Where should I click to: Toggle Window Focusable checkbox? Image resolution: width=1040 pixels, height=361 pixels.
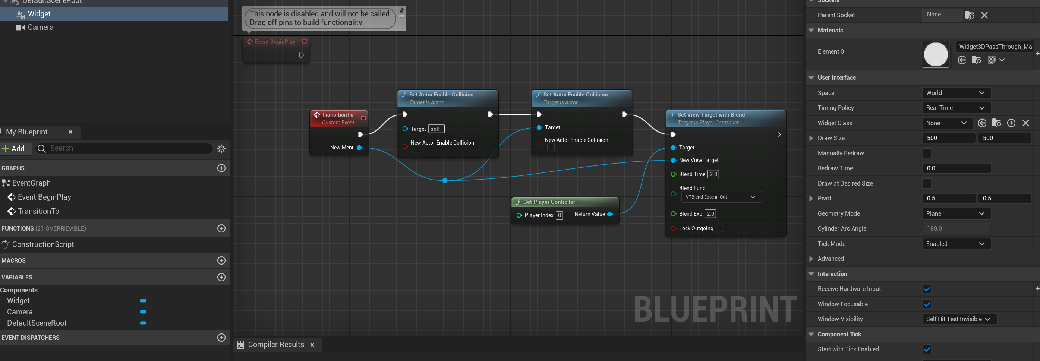coord(927,304)
